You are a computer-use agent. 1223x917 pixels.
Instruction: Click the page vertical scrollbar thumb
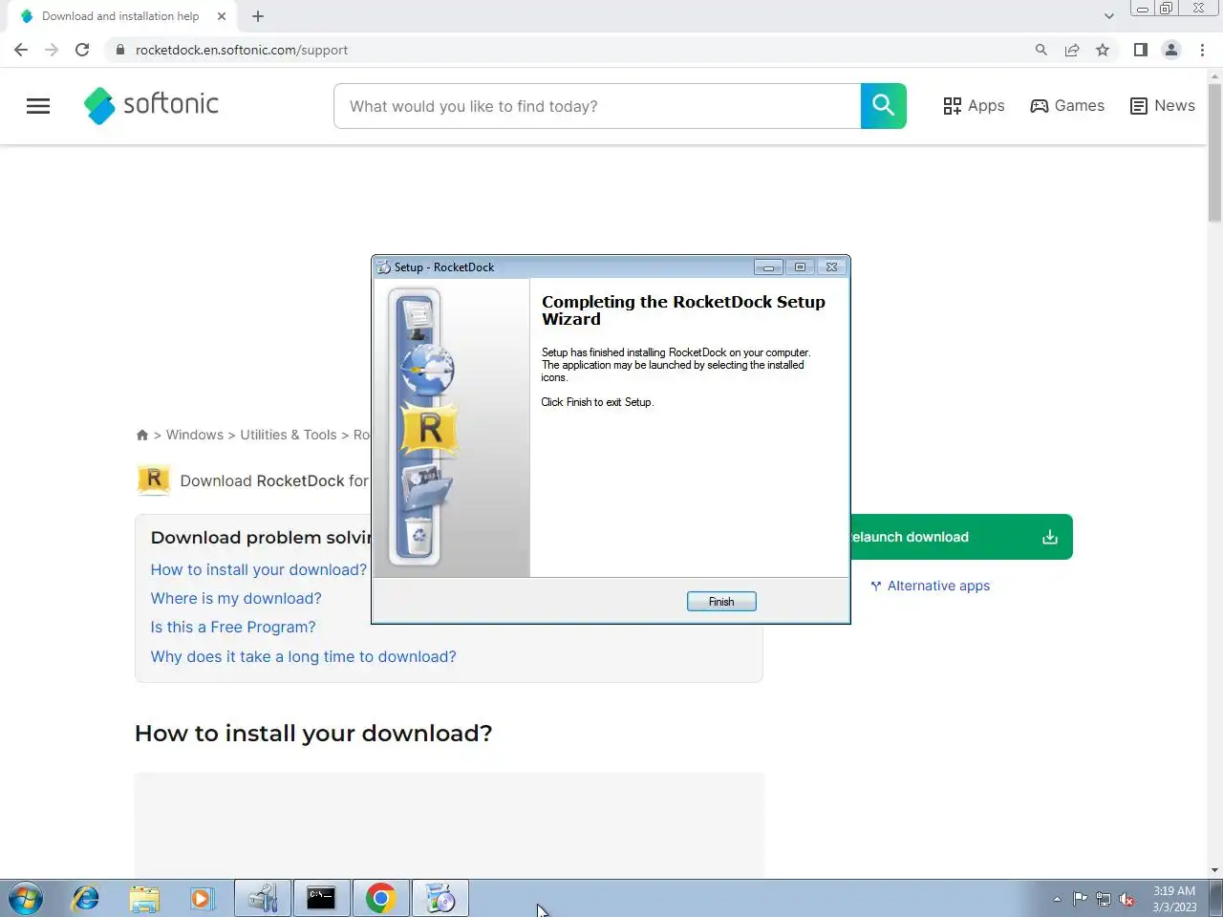pyautogui.click(x=1214, y=153)
